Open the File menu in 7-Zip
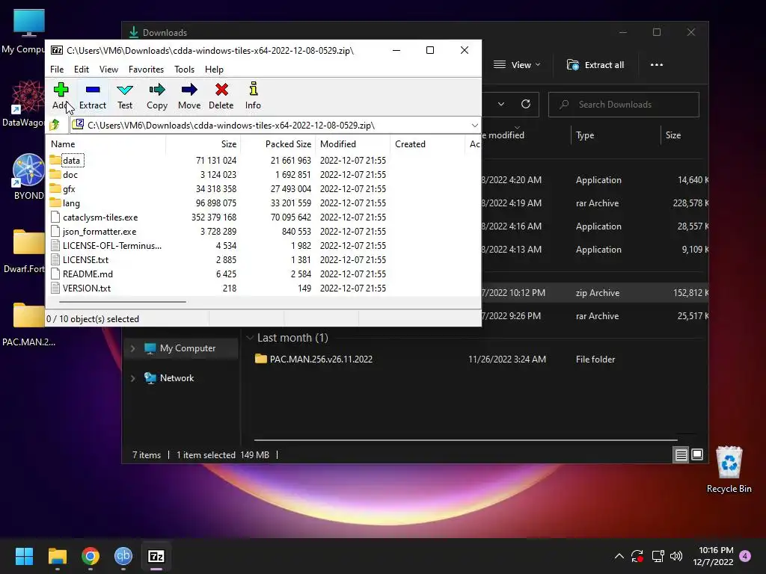 tap(57, 70)
